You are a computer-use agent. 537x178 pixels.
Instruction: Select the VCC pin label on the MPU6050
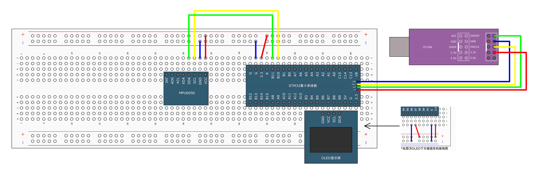[x=206, y=80]
